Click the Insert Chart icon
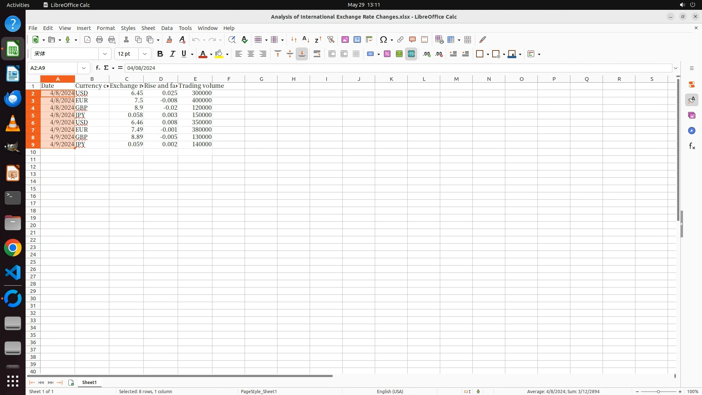Viewport: 702px width, 395px height. [x=357, y=39]
